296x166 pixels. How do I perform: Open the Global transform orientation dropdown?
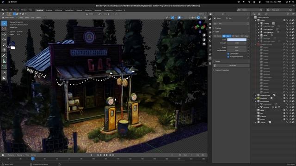(x=91, y=14)
